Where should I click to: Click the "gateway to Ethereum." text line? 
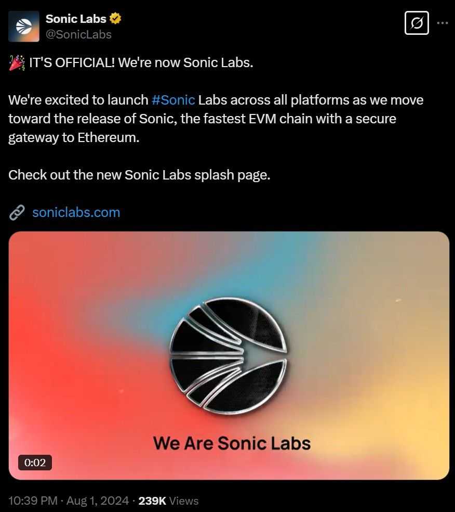point(74,137)
